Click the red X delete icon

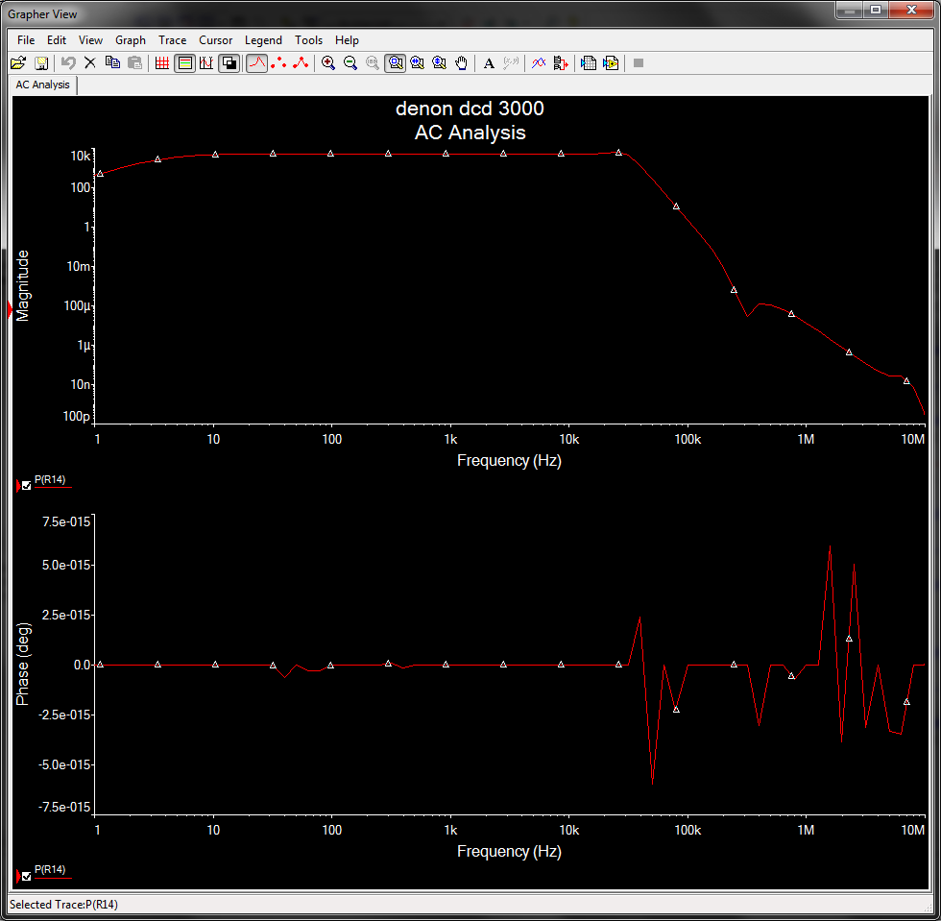point(90,63)
